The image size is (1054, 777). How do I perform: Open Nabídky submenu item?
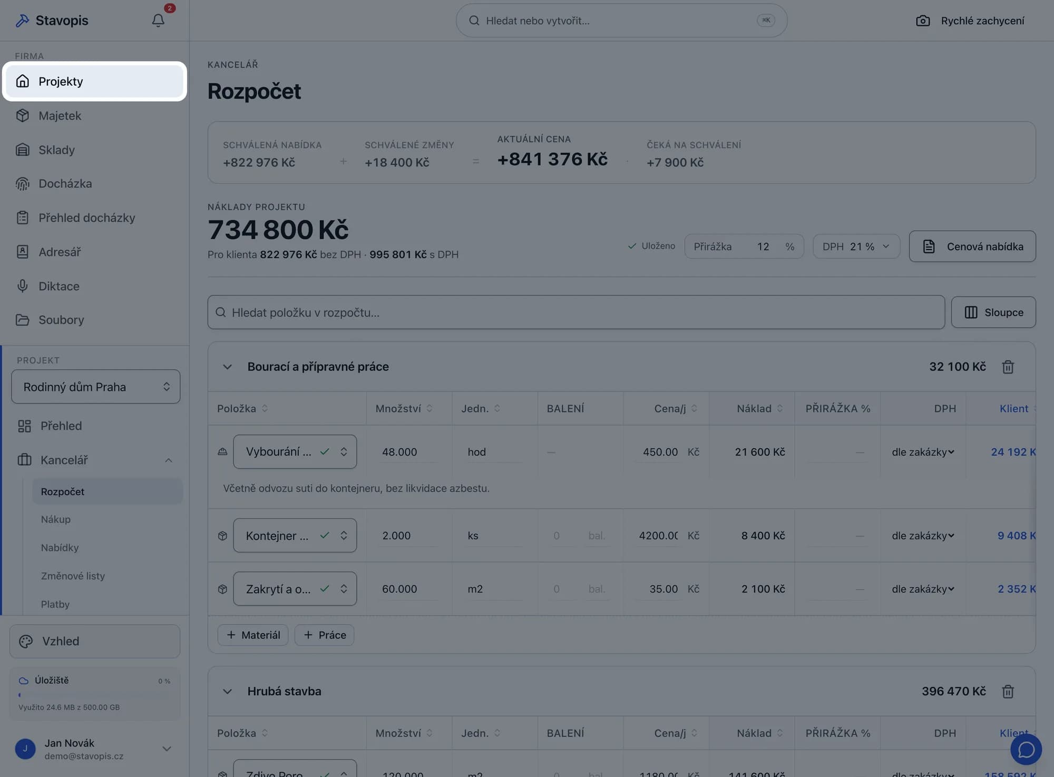pos(108,548)
